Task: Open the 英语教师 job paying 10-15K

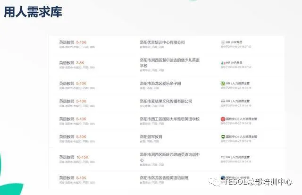Action: [x=67, y=157]
